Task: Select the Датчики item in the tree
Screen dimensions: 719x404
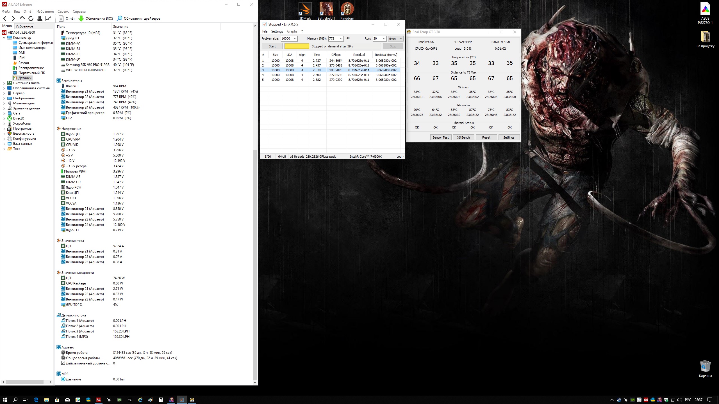Action: (x=25, y=78)
